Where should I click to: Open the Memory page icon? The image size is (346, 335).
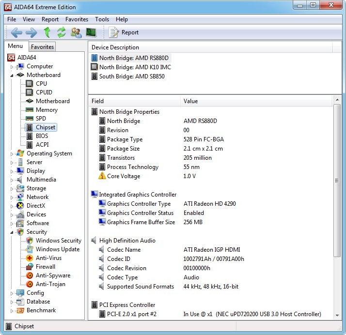click(x=30, y=110)
